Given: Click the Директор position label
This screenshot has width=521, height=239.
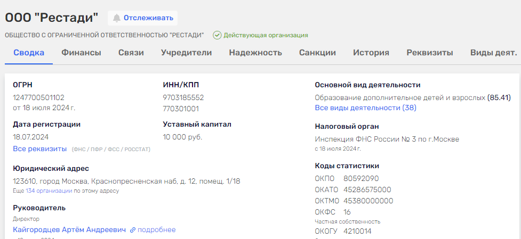Looking at the screenshot, I should (x=26, y=219).
